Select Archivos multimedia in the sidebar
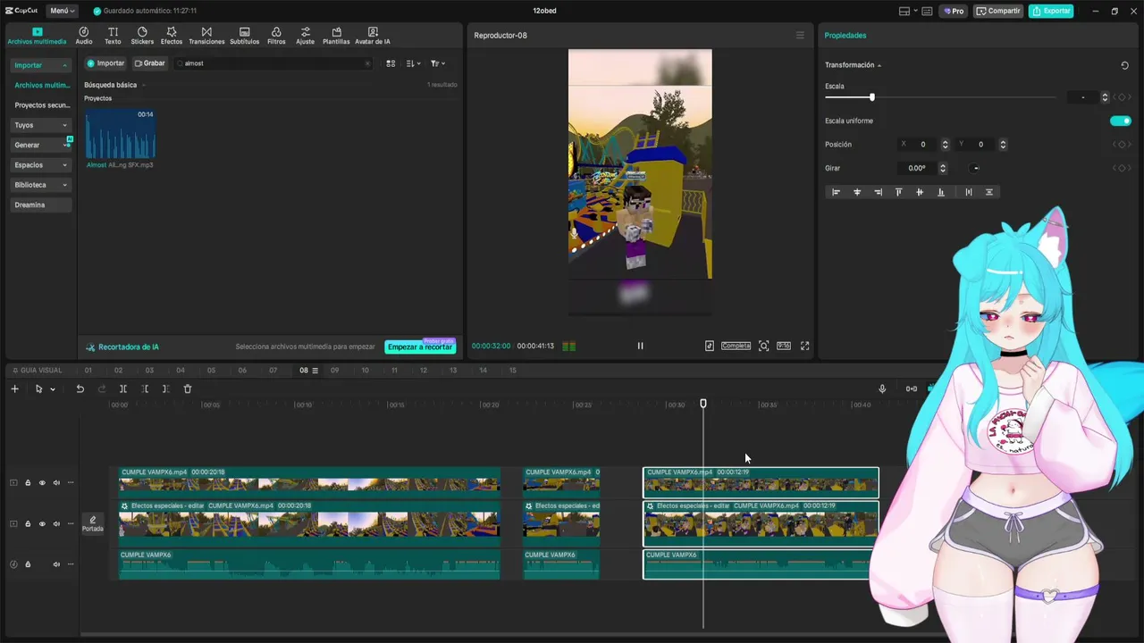Image resolution: width=1144 pixels, height=643 pixels. tap(42, 85)
